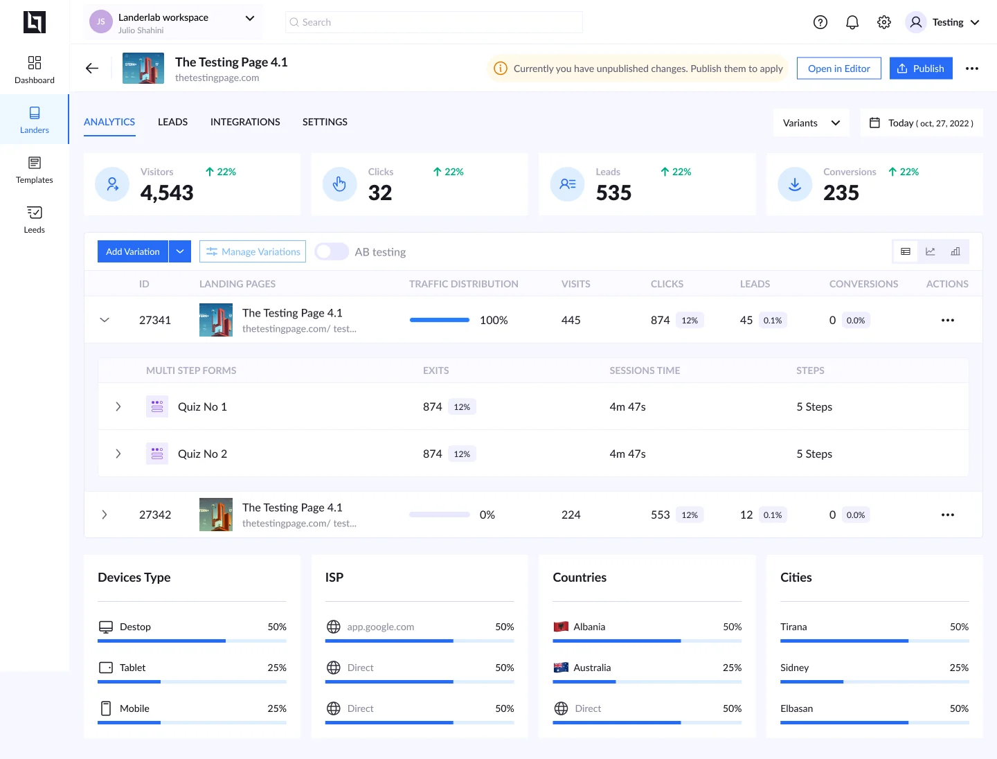This screenshot has width=997, height=759.
Task: Switch to table view icon
Action: tap(906, 251)
